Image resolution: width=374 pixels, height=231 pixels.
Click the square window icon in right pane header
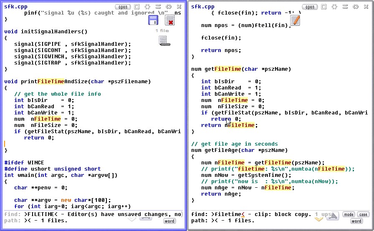point(324,7)
